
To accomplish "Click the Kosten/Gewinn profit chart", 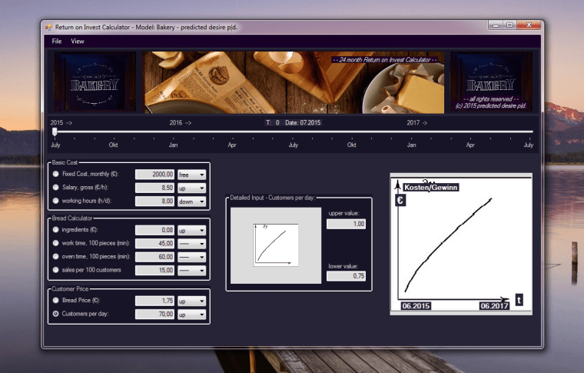I will pyautogui.click(x=461, y=243).
